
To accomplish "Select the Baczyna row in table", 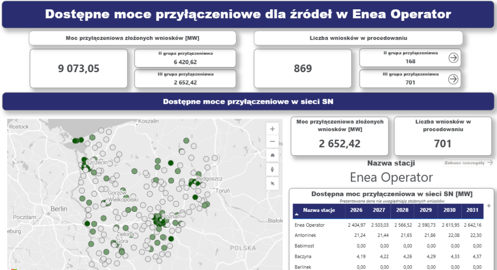I will click(x=303, y=256).
